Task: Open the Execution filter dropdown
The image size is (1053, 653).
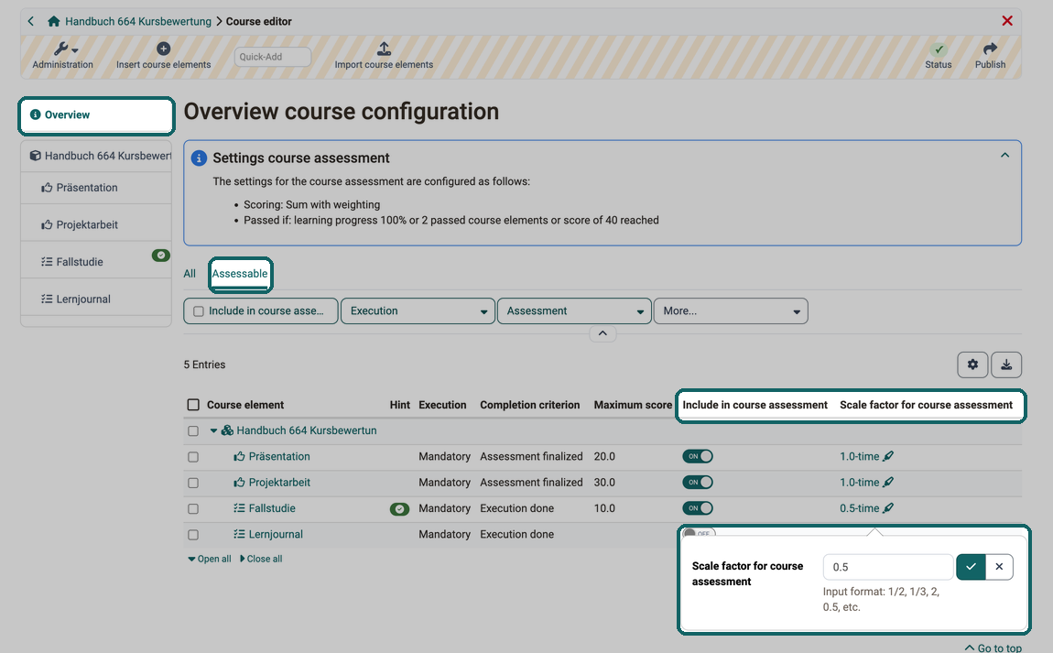Action: coord(418,311)
